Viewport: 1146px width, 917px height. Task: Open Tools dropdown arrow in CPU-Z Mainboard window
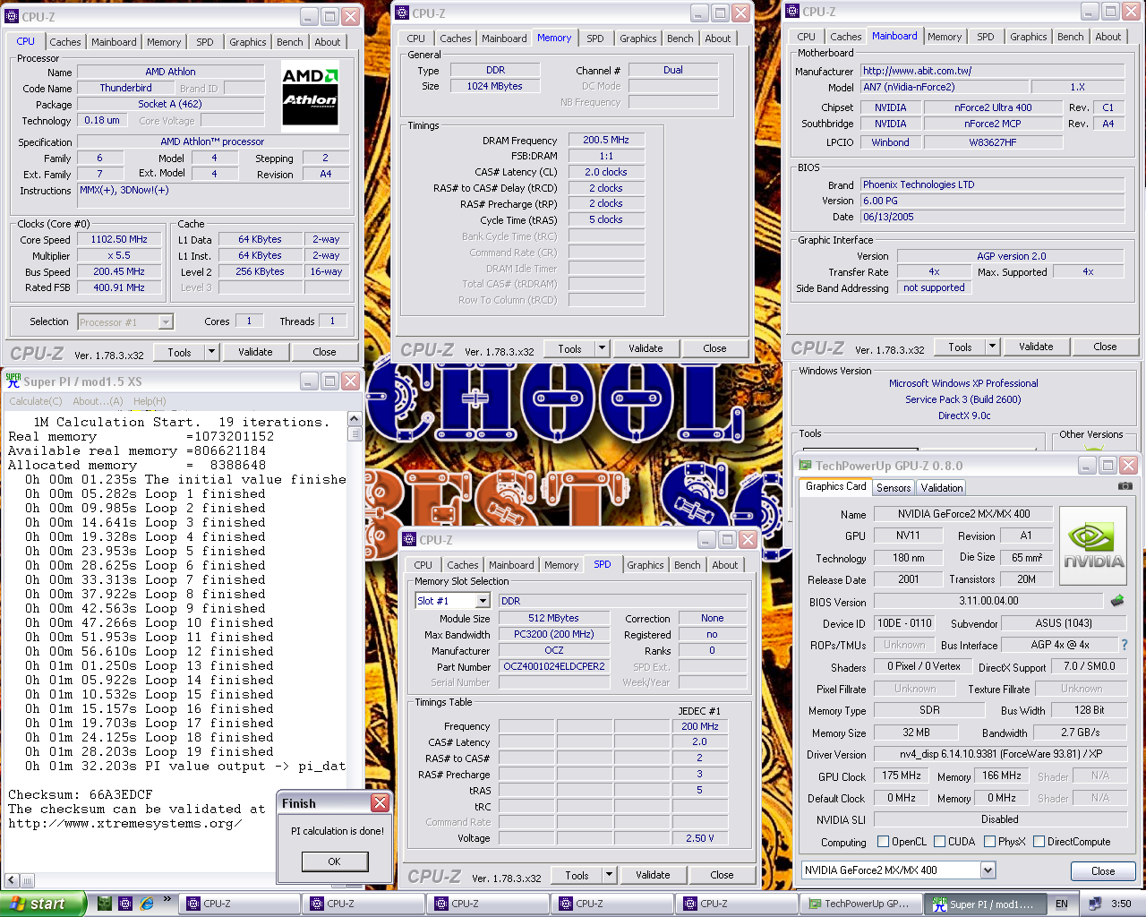coord(993,347)
